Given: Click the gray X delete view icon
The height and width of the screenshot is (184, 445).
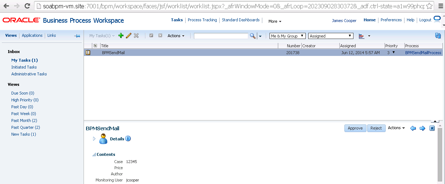Looking at the screenshot, I should [136, 36].
